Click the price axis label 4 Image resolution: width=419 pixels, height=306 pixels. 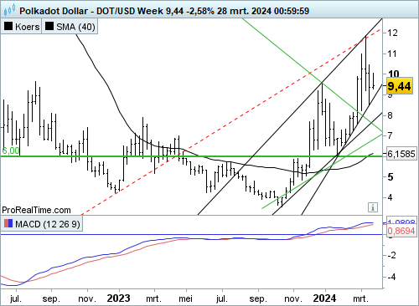tap(390, 197)
